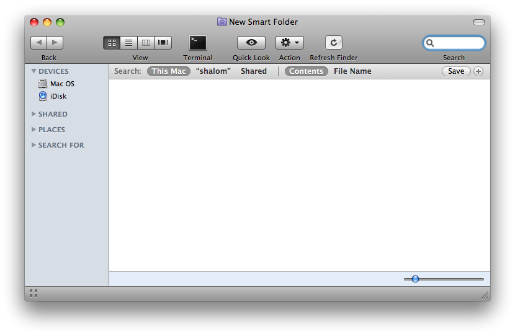Click inside the Search field
This screenshot has width=515, height=335.
(458, 43)
